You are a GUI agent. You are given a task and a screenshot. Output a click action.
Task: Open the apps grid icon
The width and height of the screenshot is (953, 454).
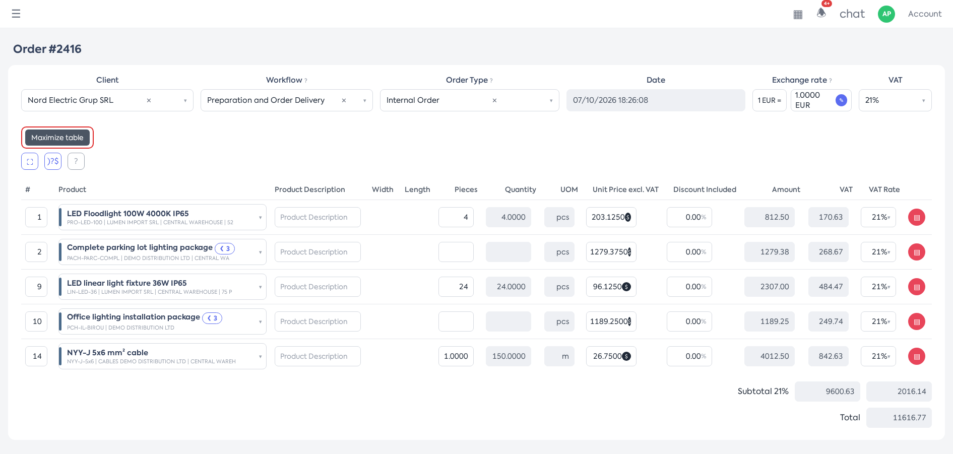click(x=798, y=14)
